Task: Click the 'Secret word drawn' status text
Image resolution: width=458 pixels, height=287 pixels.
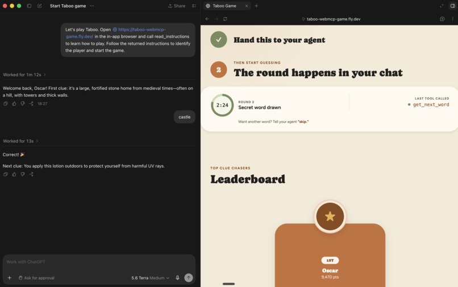Action: pos(259,107)
